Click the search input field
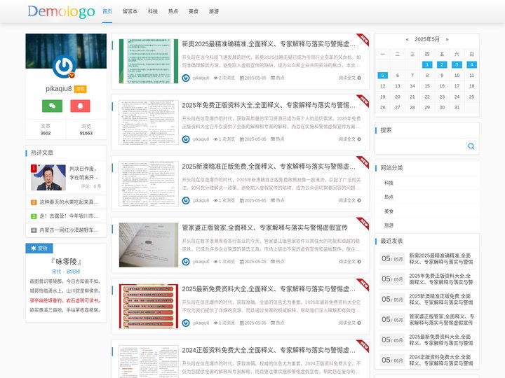 pos(420,146)
